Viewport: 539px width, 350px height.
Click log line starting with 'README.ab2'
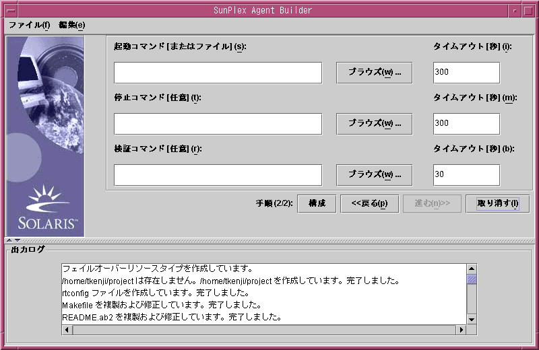(x=172, y=317)
